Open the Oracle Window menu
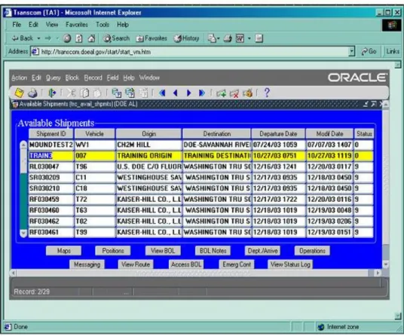The width and height of the screenshot is (404, 336). coord(149,78)
